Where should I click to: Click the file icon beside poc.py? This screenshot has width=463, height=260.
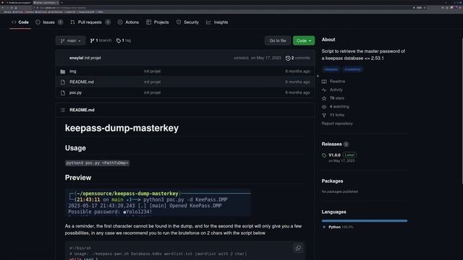pyautogui.click(x=63, y=93)
